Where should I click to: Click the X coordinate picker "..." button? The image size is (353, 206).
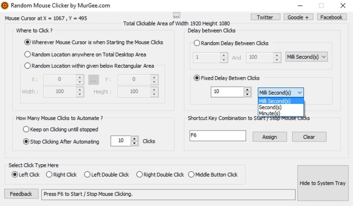93,79
